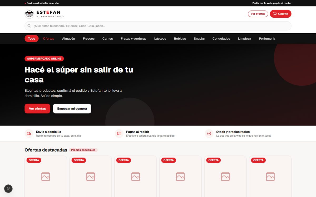Open the first featured offer image placeholder

pos(46,177)
